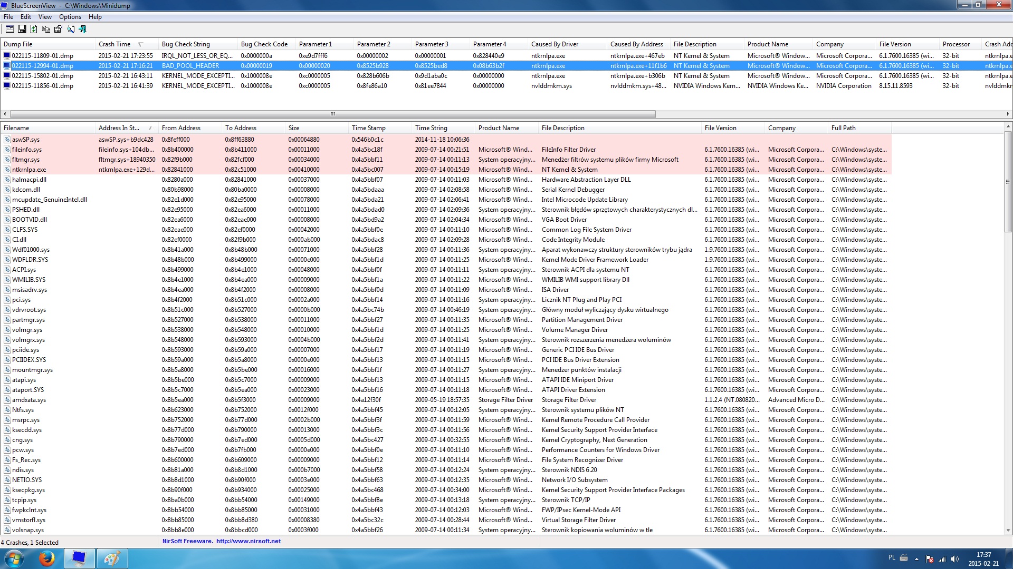Open the Windows Start orb
1013x569 pixels.
click(x=14, y=558)
